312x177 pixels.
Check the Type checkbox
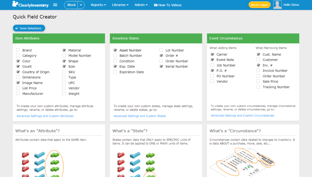click(64, 77)
